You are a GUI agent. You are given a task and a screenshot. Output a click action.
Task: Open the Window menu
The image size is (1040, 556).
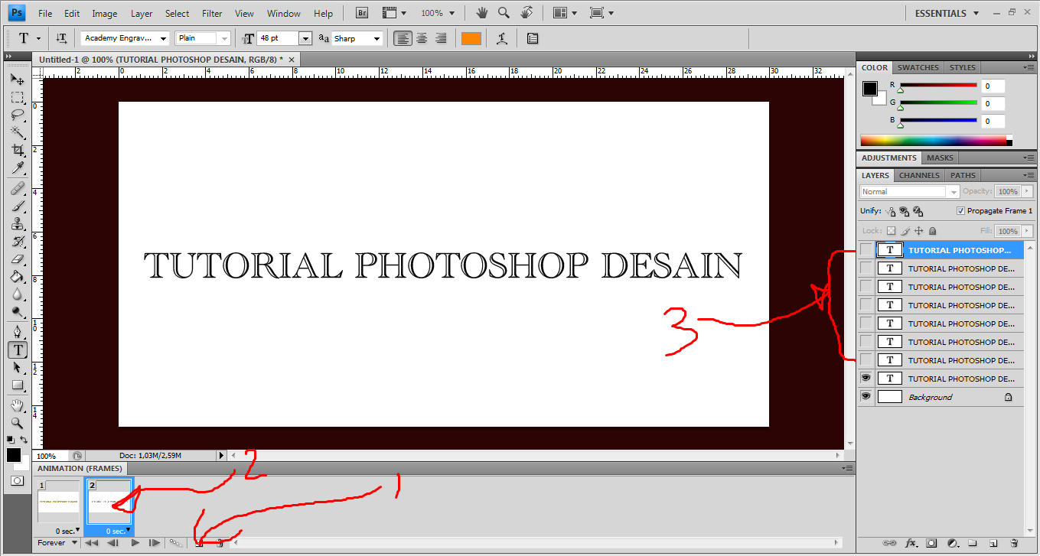284,13
